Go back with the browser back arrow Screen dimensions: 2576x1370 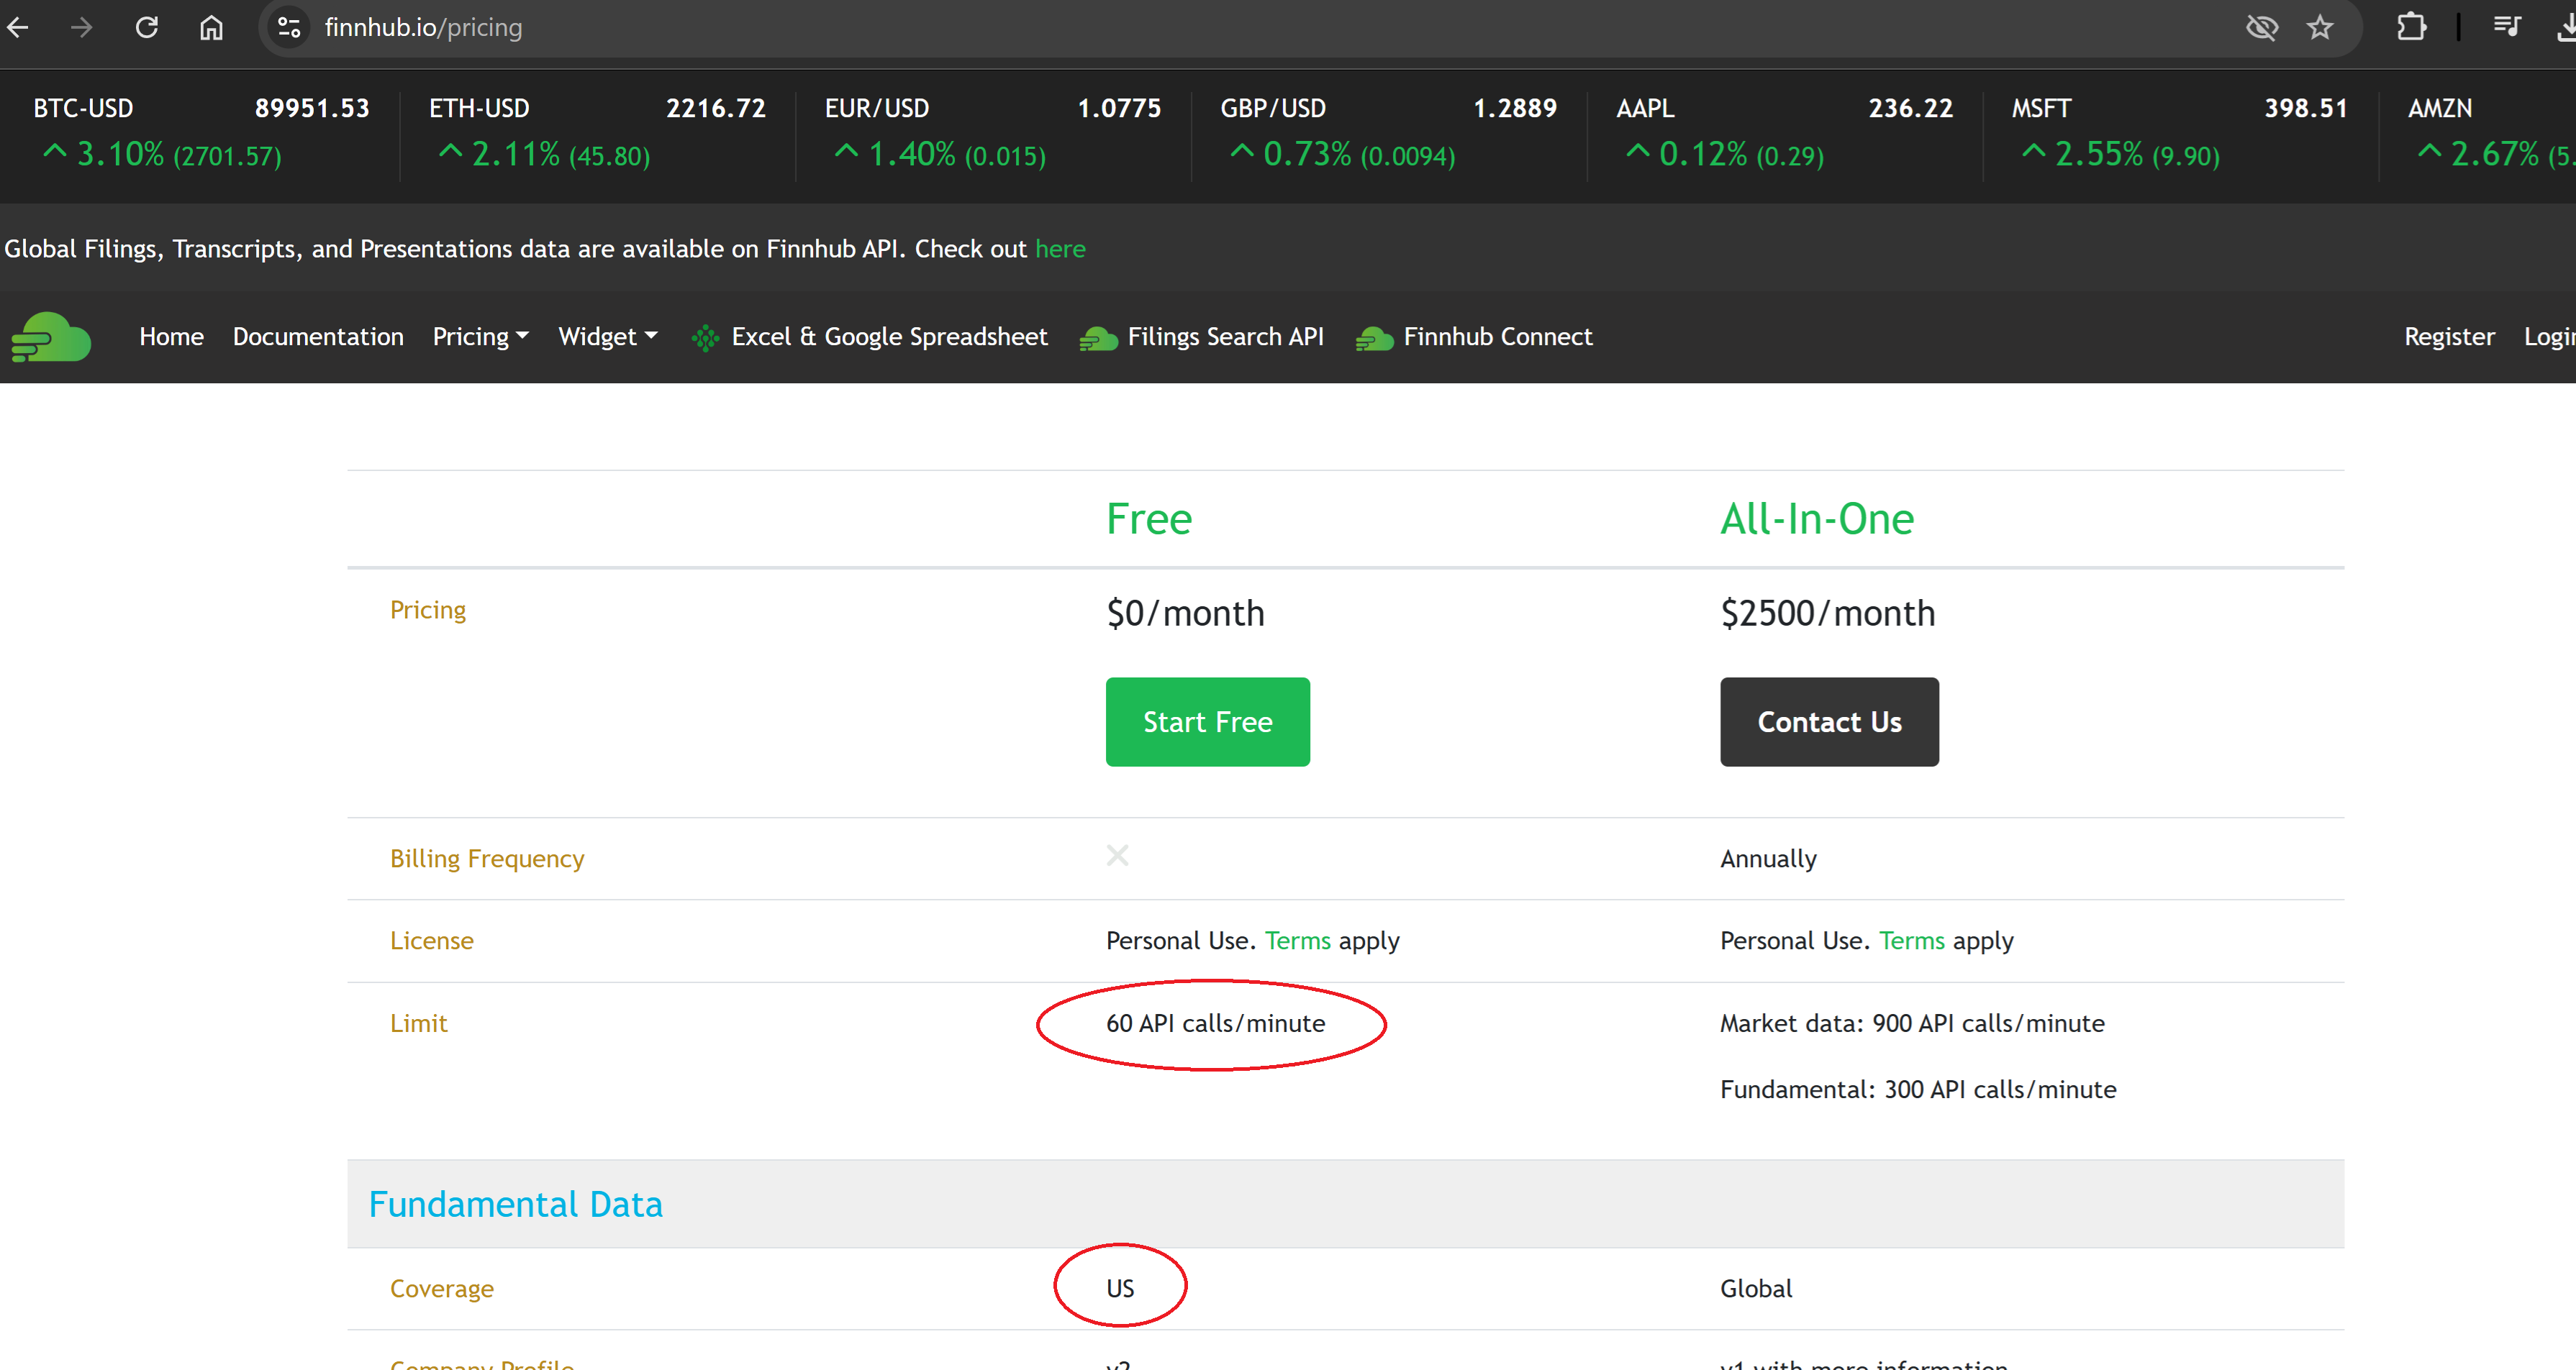pyautogui.click(x=18, y=28)
